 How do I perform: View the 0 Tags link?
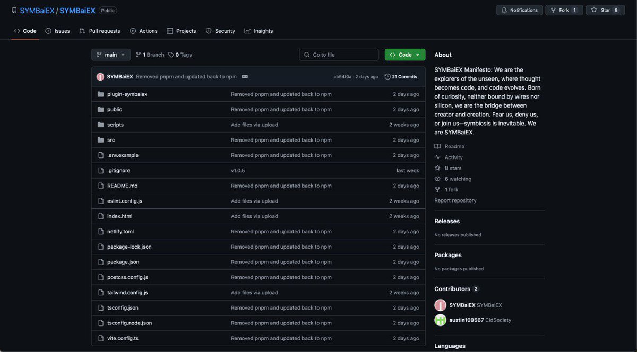(x=180, y=55)
